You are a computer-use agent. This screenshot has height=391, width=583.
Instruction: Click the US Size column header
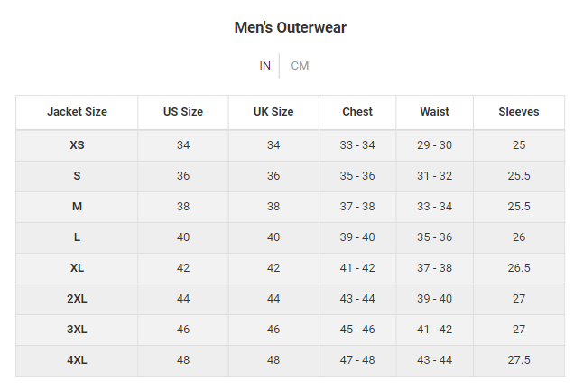pos(183,112)
